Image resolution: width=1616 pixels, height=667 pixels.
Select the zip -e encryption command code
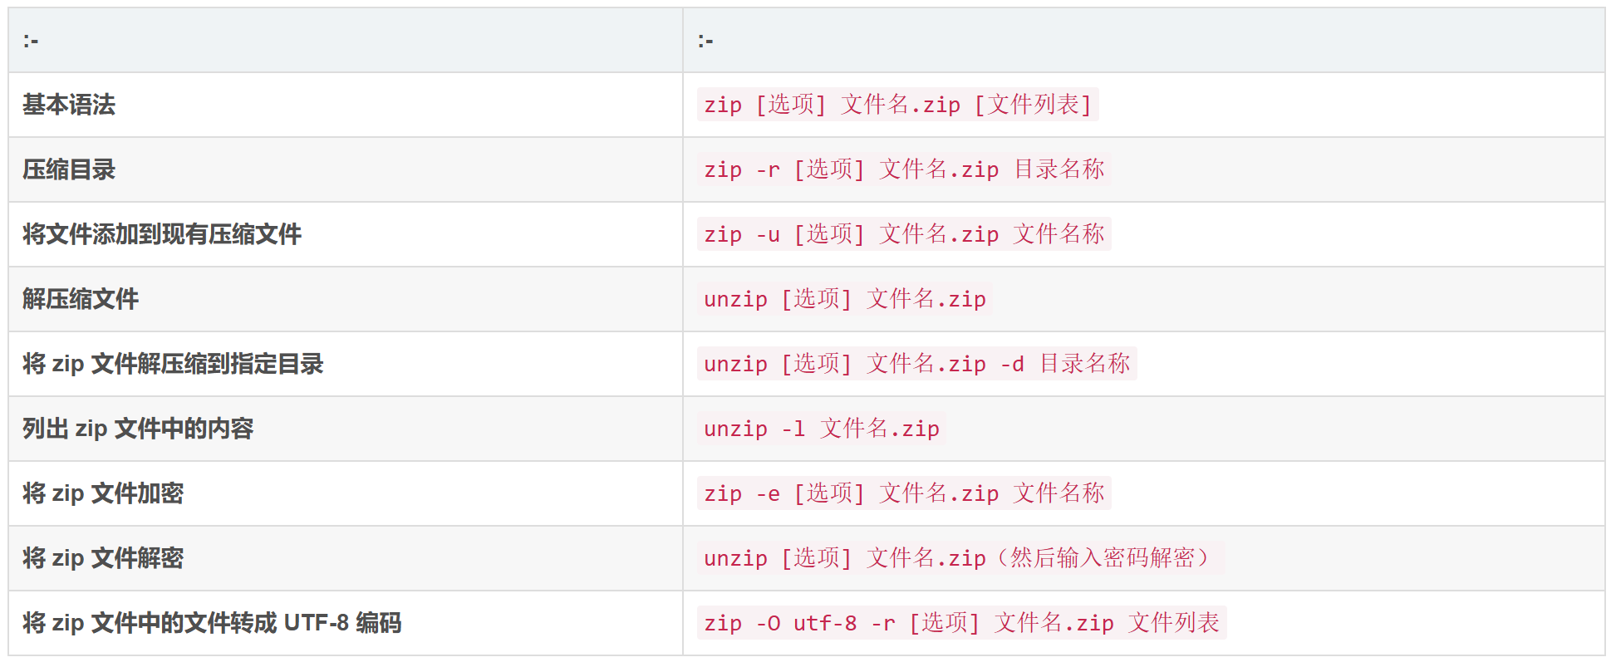pyautogui.click(x=904, y=493)
